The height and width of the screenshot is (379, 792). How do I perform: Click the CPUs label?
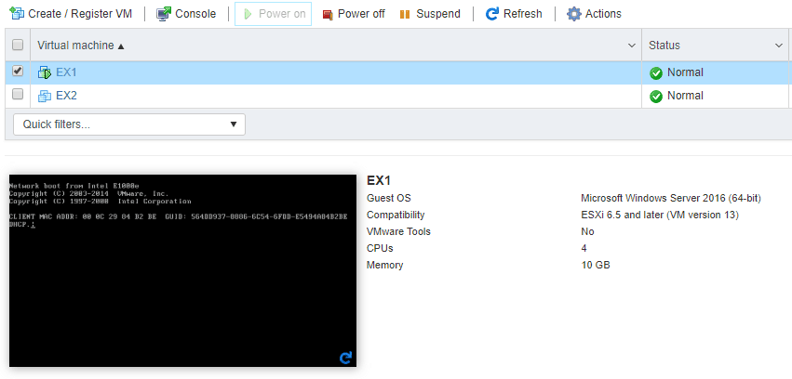point(380,248)
